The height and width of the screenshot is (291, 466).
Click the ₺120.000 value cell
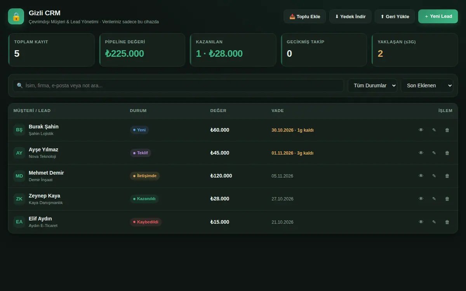(x=221, y=176)
